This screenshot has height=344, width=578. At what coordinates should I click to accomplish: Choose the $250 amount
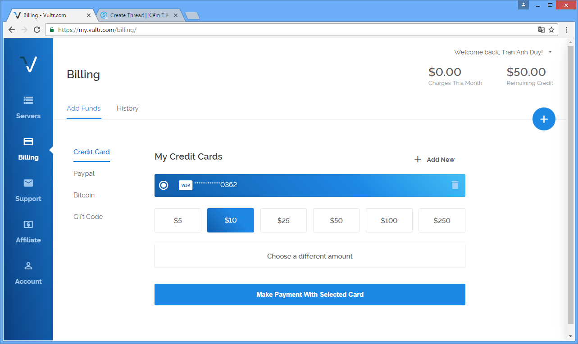[442, 220]
